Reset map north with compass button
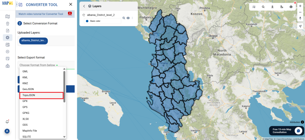 [x=300, y=18]
